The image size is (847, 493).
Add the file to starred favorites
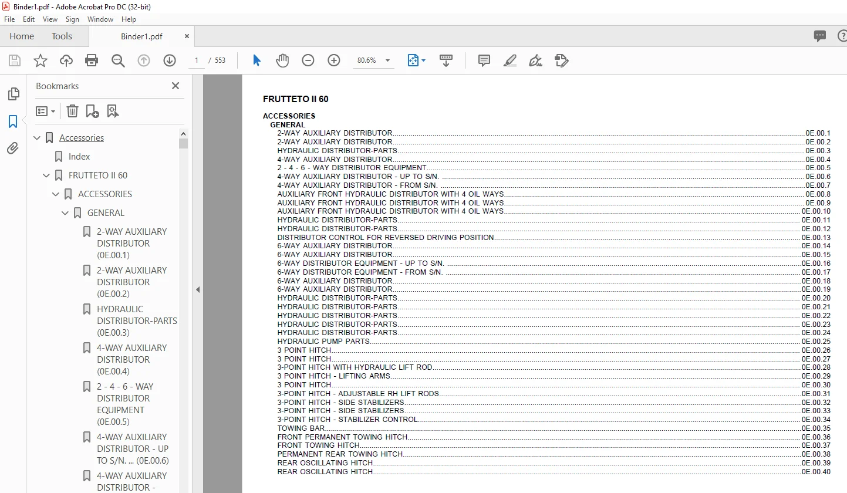[41, 60]
